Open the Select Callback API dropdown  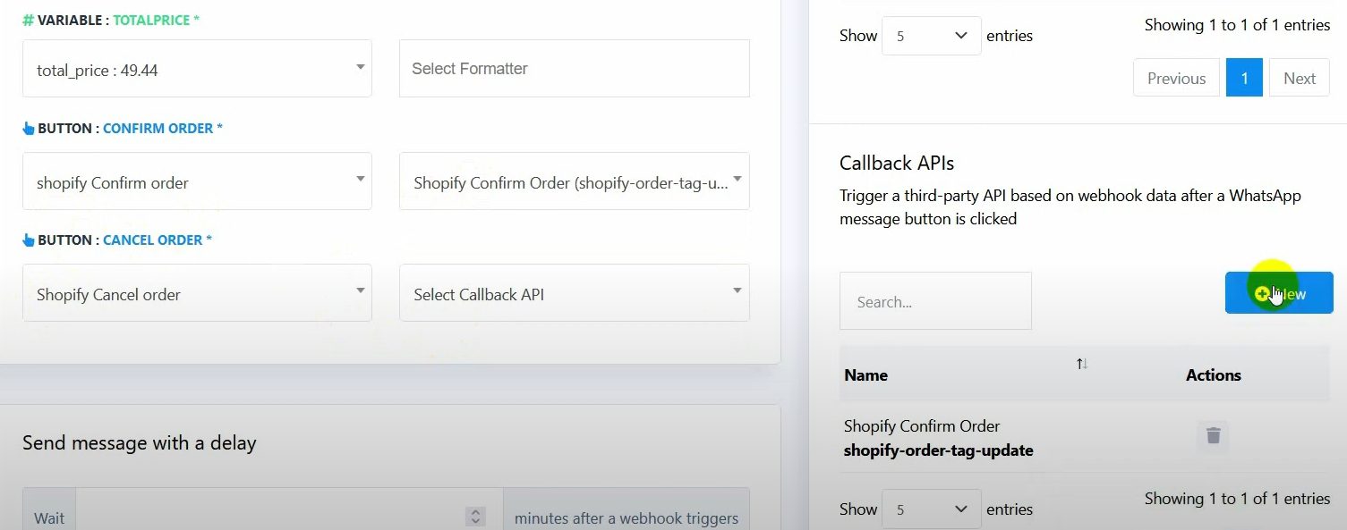click(574, 293)
